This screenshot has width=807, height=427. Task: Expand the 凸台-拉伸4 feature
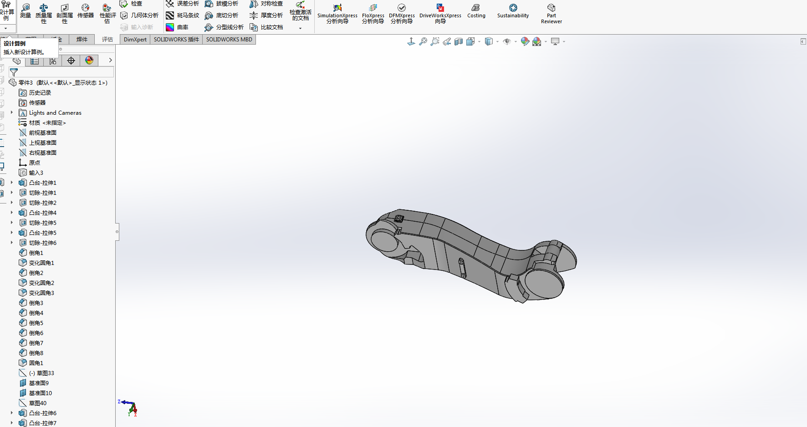pos(12,213)
